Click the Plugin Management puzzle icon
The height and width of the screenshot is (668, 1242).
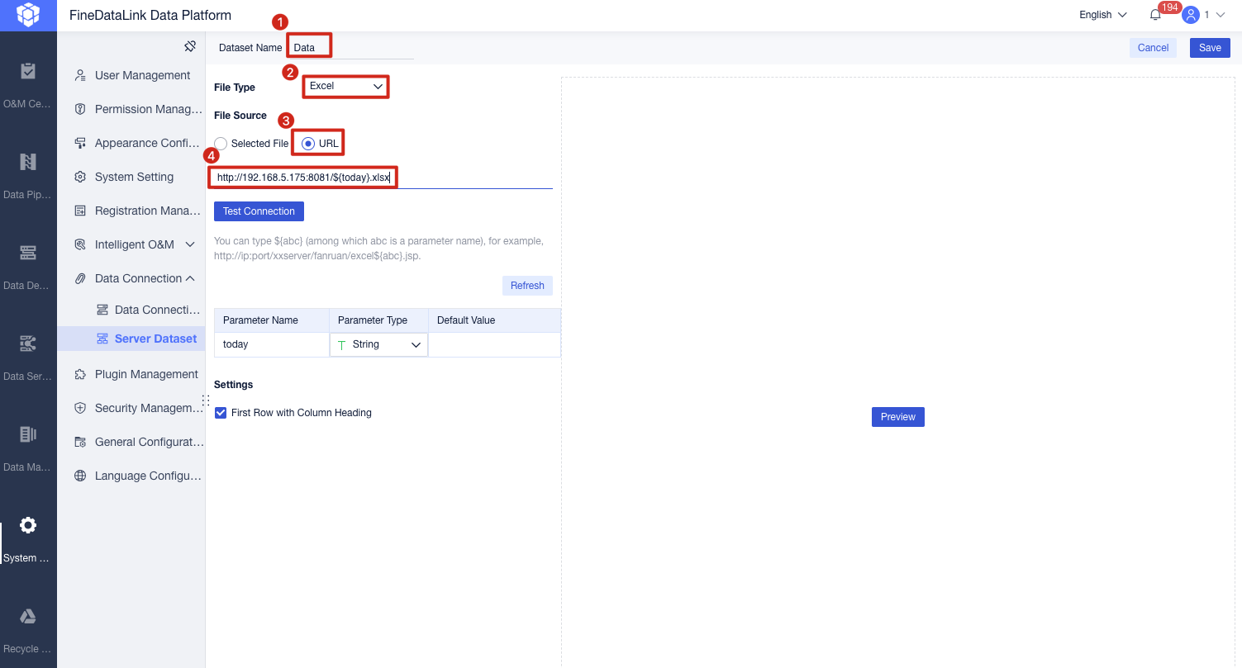point(80,374)
